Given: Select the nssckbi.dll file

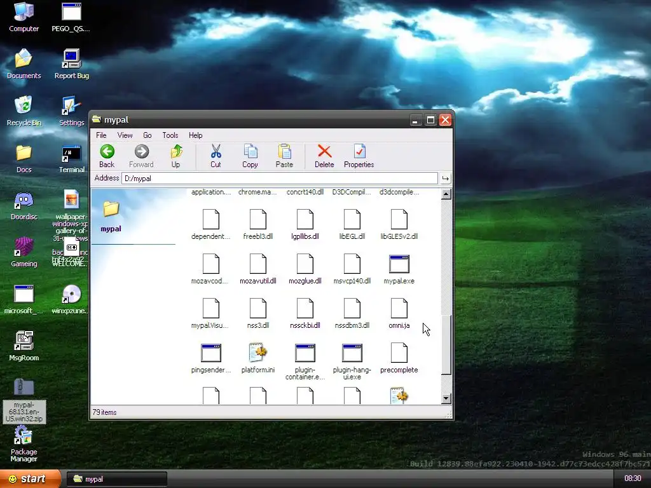Looking at the screenshot, I should pos(305,313).
